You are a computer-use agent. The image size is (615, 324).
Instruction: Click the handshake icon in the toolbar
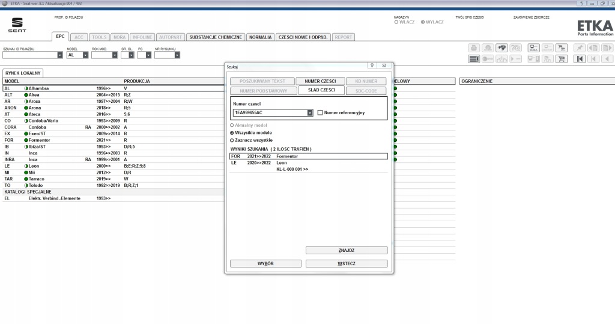501,48
